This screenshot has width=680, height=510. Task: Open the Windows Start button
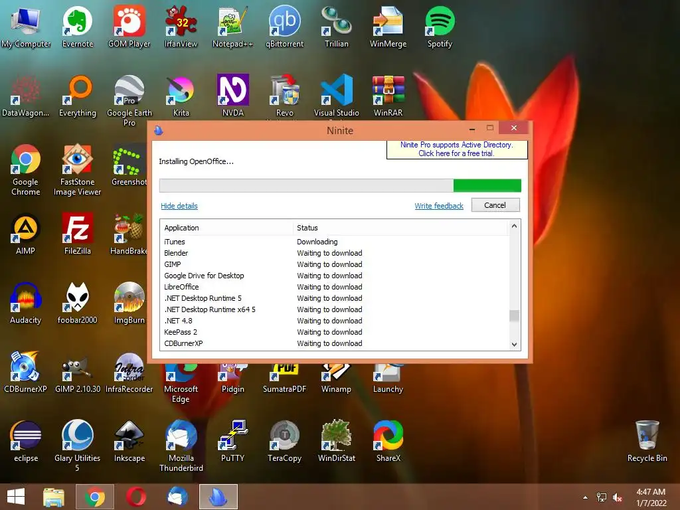(x=16, y=497)
